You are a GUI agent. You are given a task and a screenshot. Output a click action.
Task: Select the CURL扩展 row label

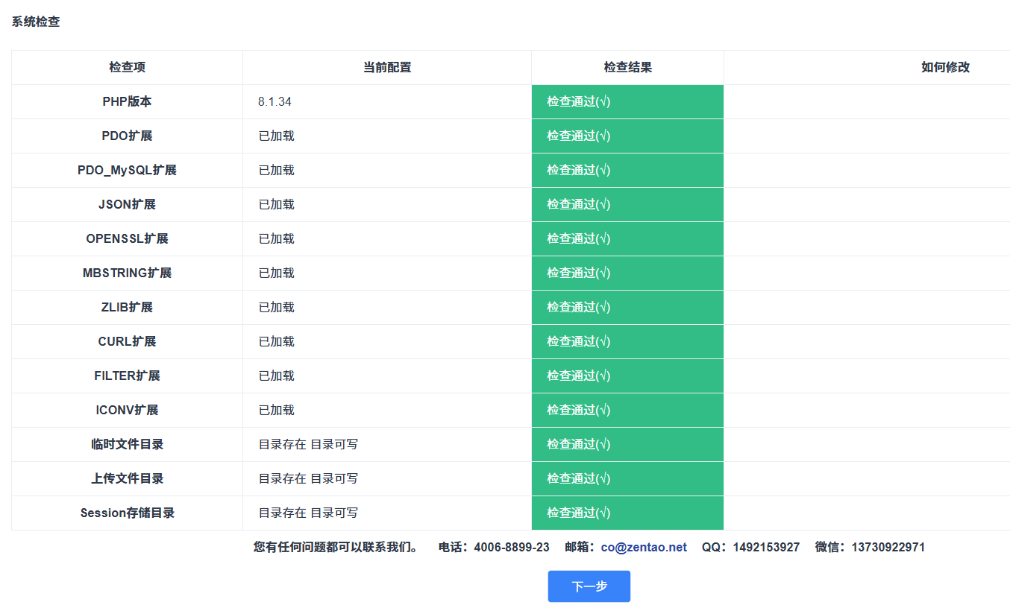click(x=127, y=341)
